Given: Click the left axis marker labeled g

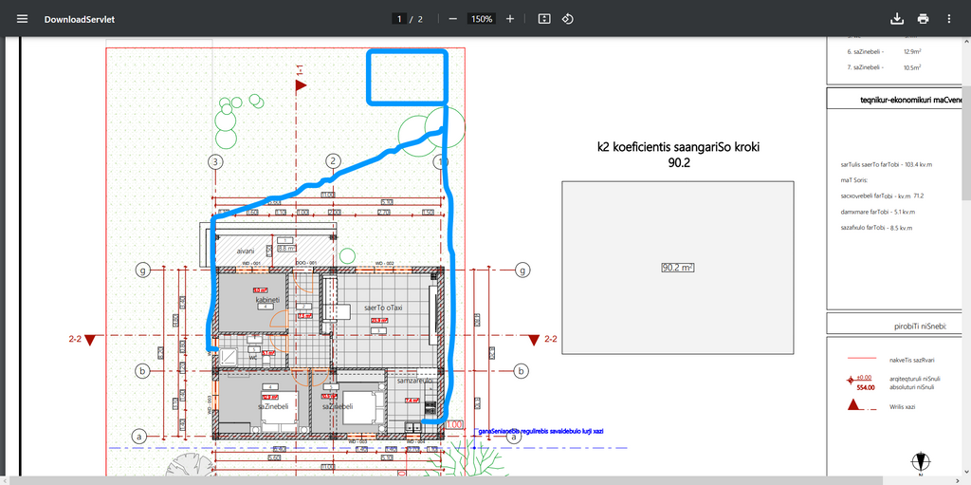Looking at the screenshot, I should pyautogui.click(x=144, y=270).
